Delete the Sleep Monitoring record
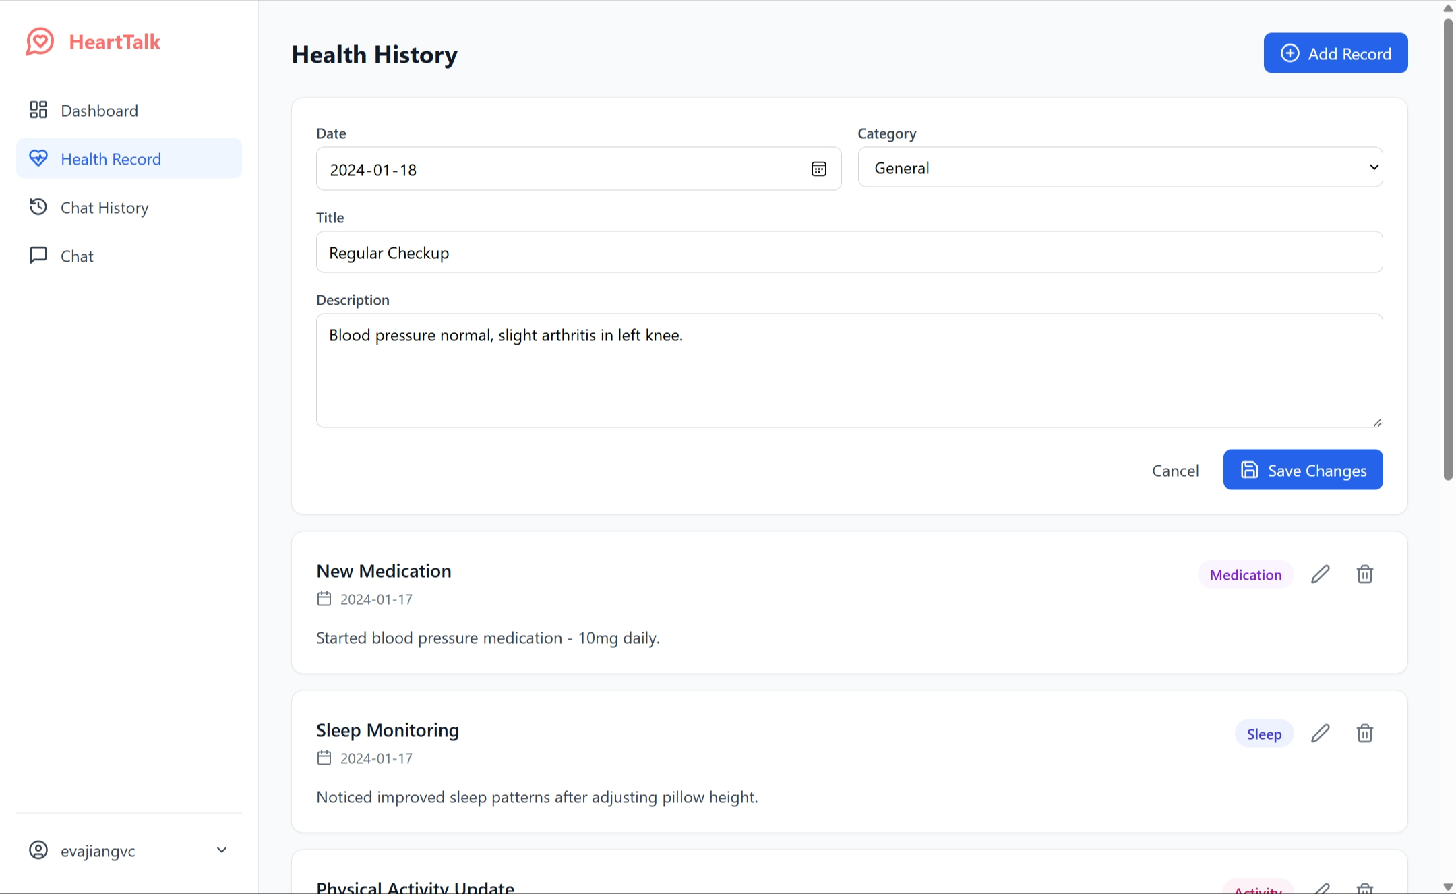1456x894 pixels. click(x=1364, y=734)
